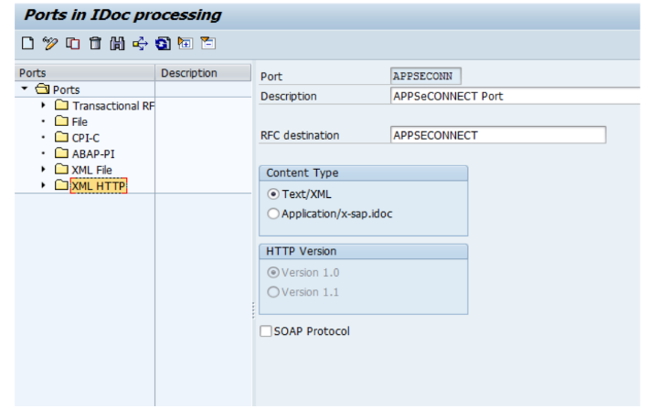
Task: Select the Application/x-sap.idoc radio button
Action: [273, 214]
